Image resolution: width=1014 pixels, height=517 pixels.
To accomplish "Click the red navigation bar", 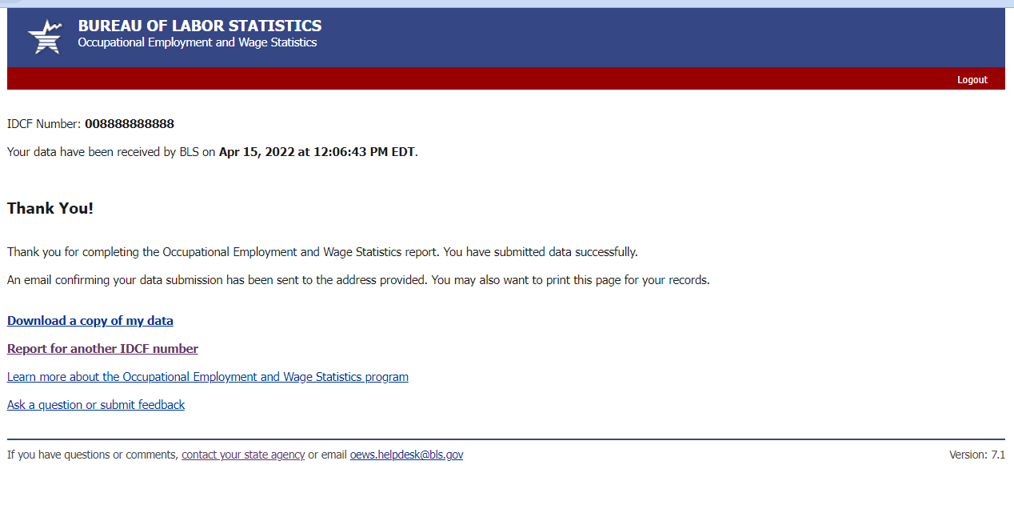I will point(480,78).
